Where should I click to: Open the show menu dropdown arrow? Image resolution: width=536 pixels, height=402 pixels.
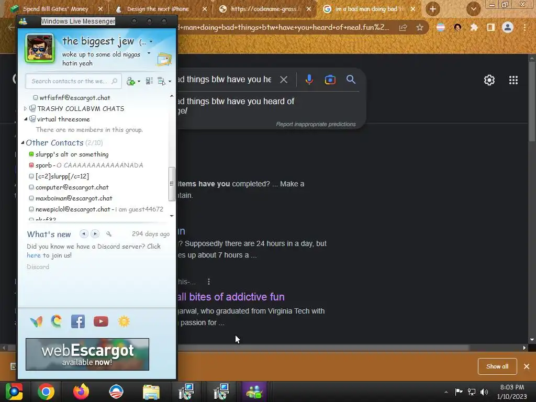(x=170, y=81)
